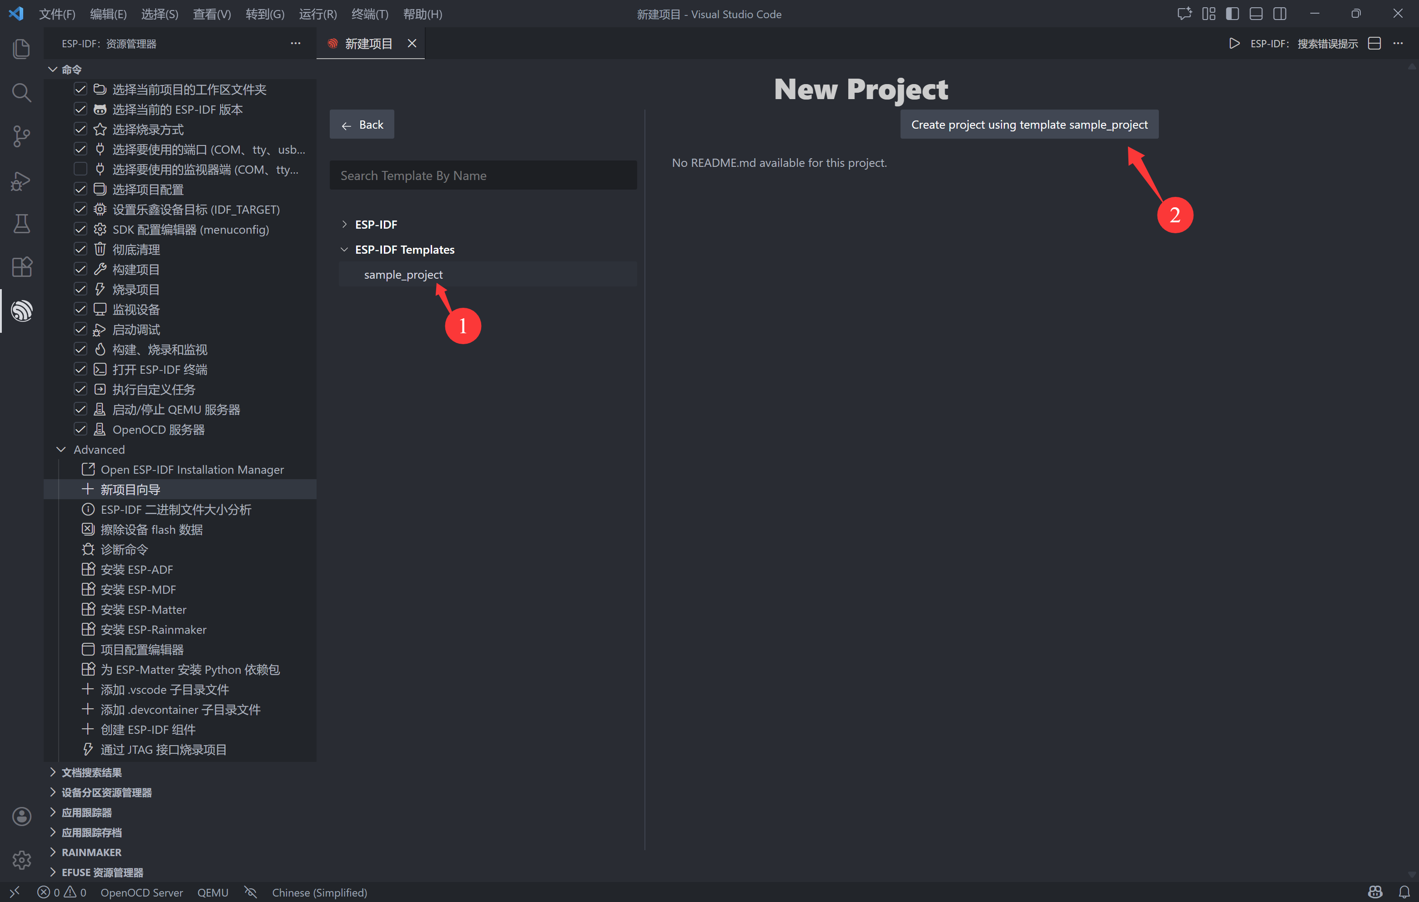Collapse the ESP-IDF Templates category

(x=345, y=249)
